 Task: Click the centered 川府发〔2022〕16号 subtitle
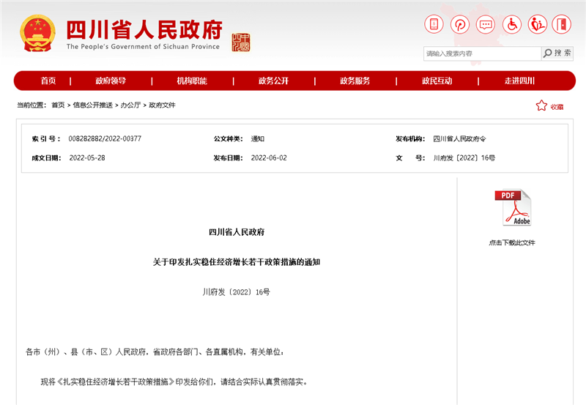236,291
